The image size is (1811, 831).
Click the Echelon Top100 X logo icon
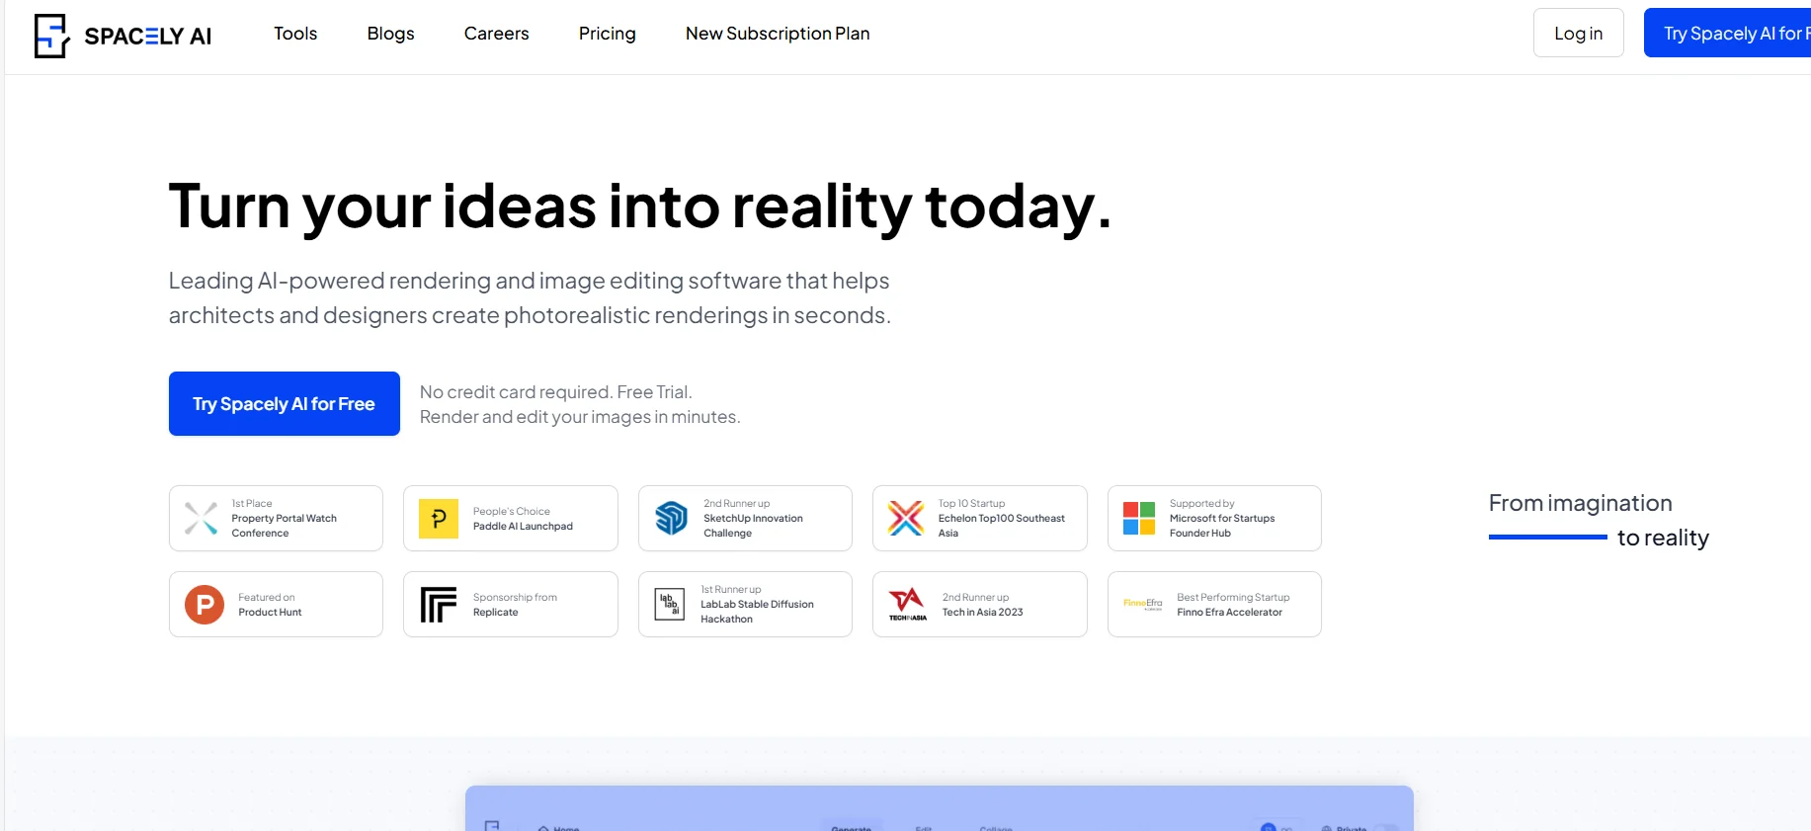(906, 518)
